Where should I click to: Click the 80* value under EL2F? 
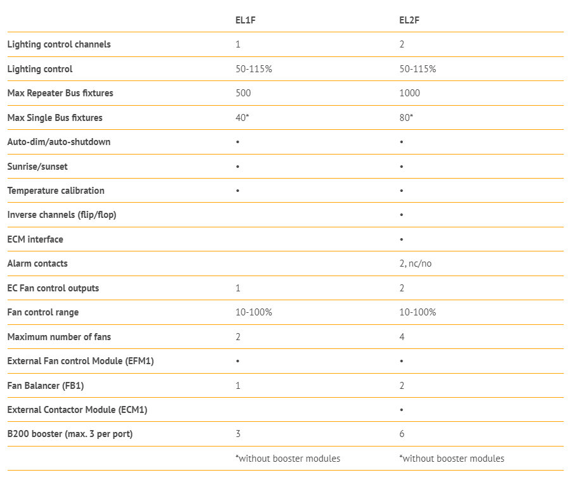point(406,117)
